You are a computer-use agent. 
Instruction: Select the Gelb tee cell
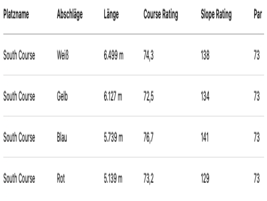[x=62, y=96]
